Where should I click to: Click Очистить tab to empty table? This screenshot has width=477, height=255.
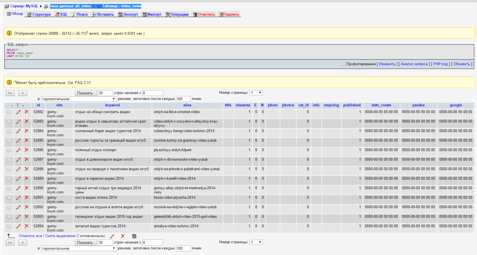point(204,14)
